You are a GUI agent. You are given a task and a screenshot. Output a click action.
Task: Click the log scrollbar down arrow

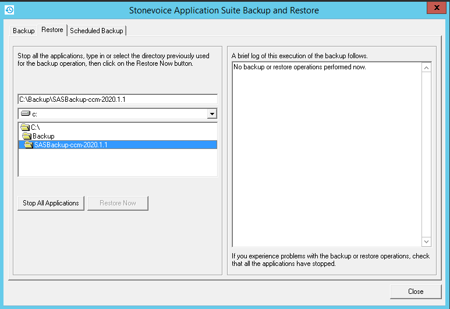coord(426,241)
